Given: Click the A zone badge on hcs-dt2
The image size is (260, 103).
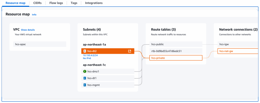Looking at the screenshot, I should (x=85, y=51).
